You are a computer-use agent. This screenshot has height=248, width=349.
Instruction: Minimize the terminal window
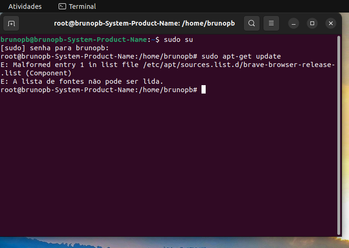(294, 23)
